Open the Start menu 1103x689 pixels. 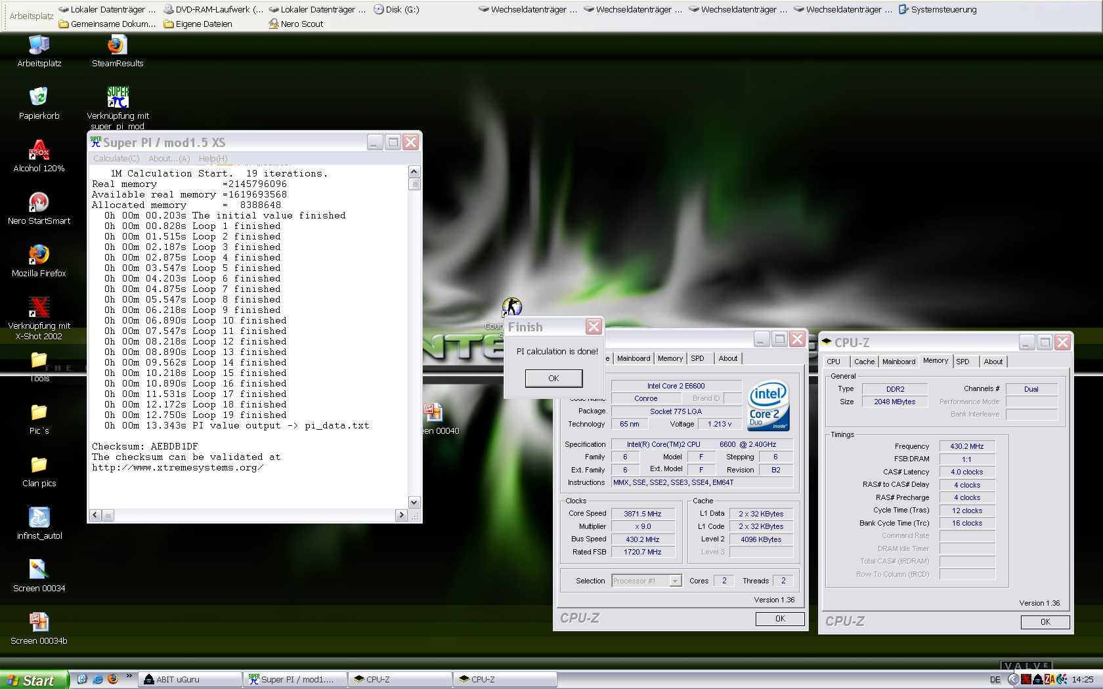point(34,680)
